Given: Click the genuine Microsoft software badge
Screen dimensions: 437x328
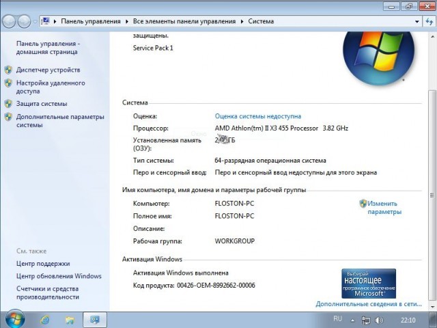Looking at the screenshot, I should tap(369, 284).
